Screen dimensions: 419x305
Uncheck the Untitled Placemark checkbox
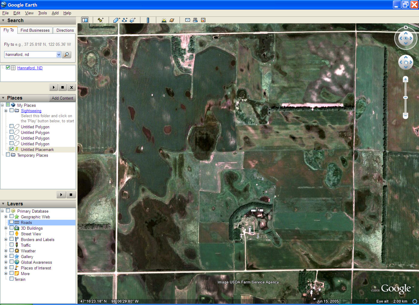[x=11, y=149]
